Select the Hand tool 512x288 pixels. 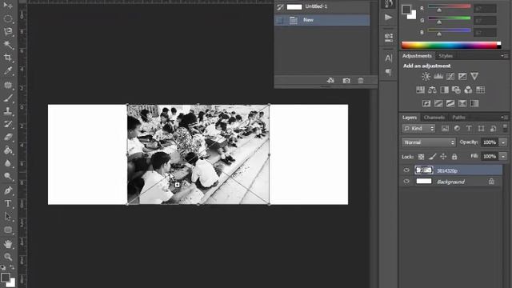coord(8,243)
